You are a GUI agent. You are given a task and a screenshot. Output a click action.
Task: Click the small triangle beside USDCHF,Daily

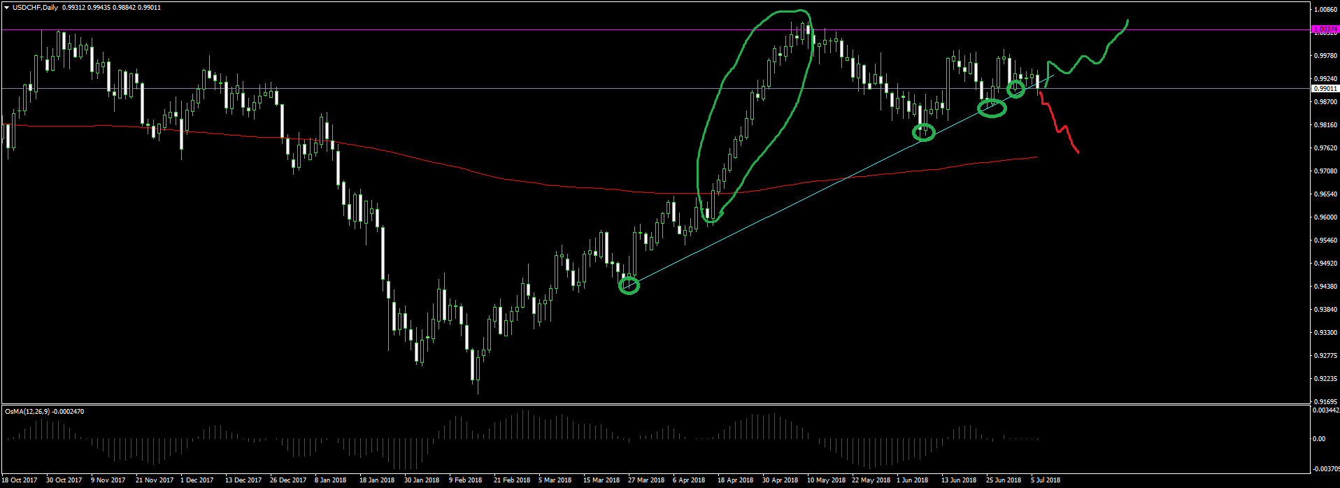point(6,8)
